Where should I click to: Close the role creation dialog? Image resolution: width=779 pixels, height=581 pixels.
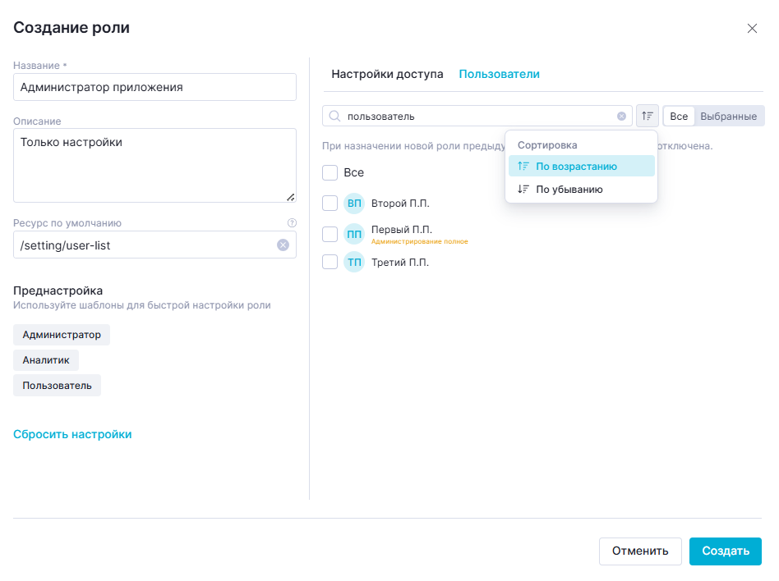tap(752, 29)
